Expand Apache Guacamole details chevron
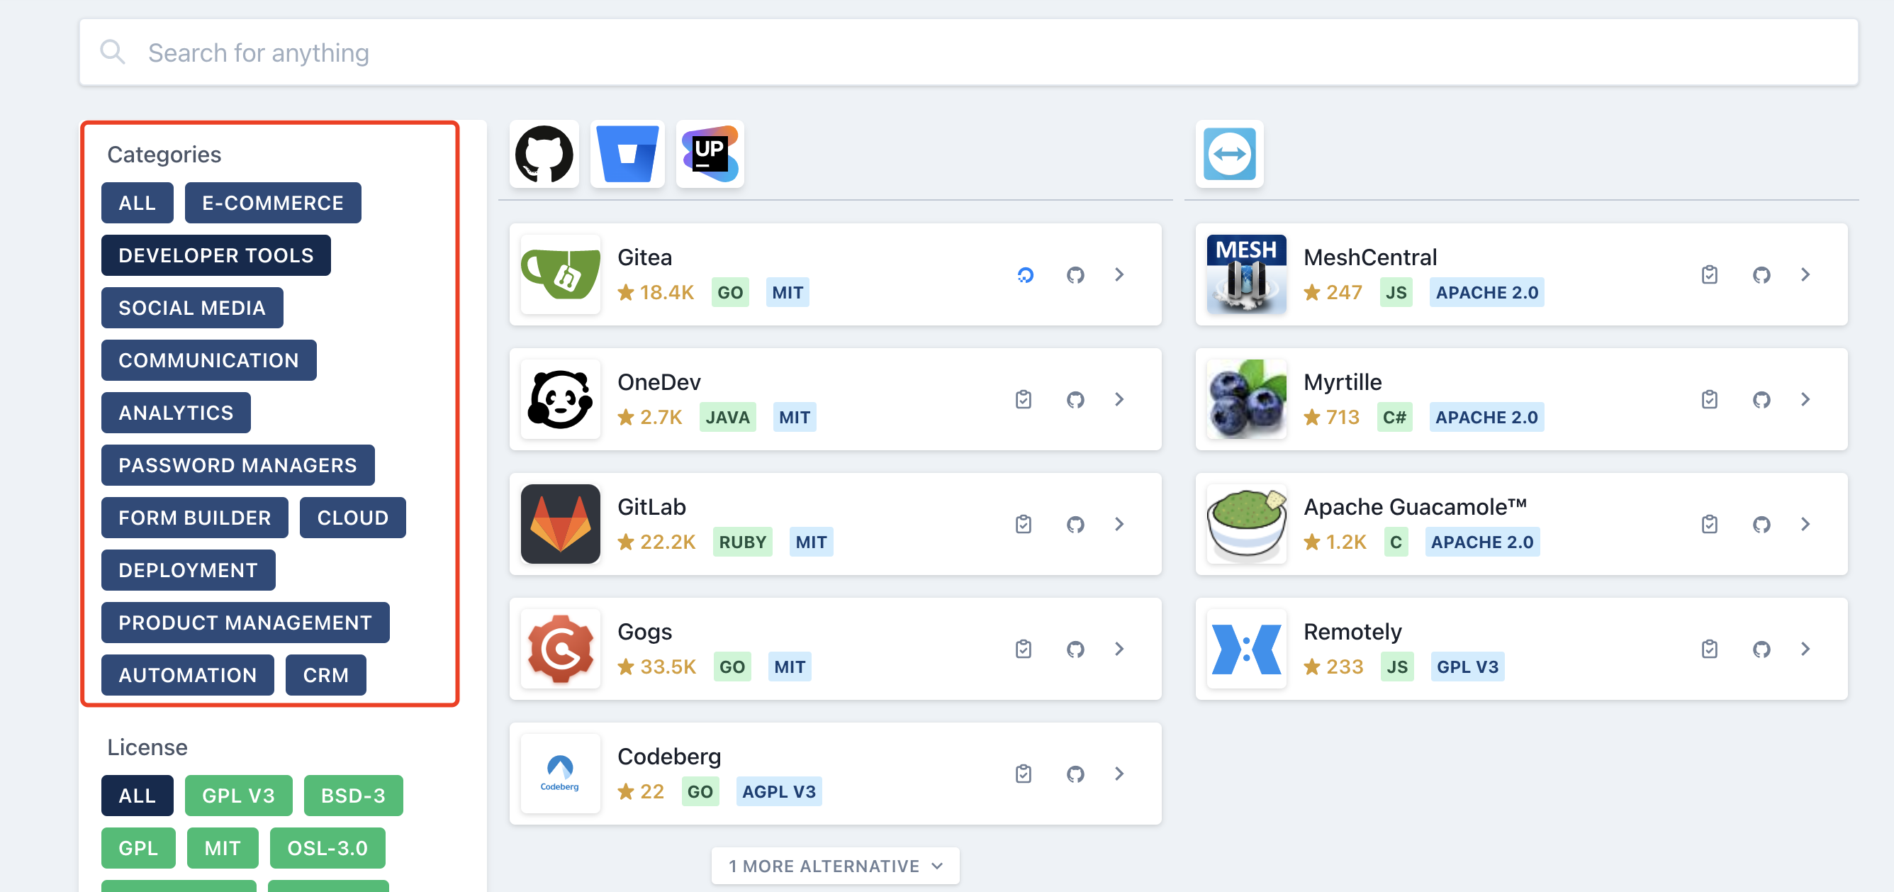 point(1805,524)
